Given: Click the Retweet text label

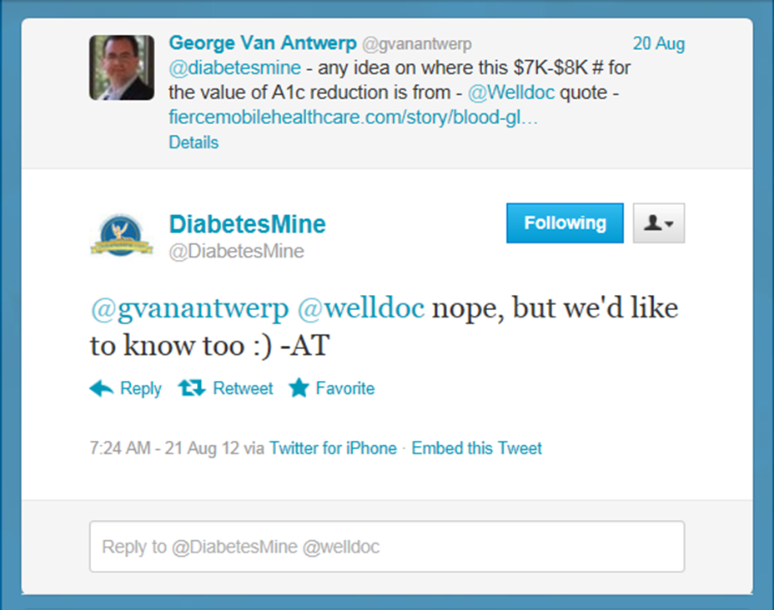Looking at the screenshot, I should 243,388.
